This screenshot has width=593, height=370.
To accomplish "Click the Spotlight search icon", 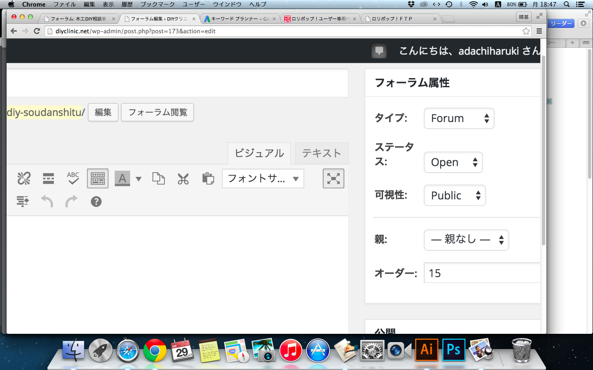I will pyautogui.click(x=567, y=4).
